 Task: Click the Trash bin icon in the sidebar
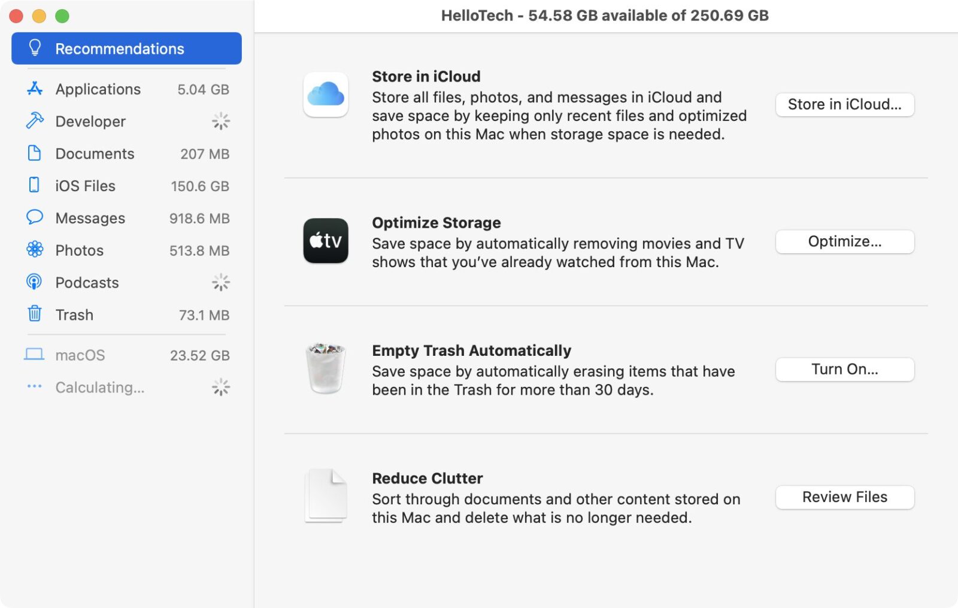tap(35, 314)
